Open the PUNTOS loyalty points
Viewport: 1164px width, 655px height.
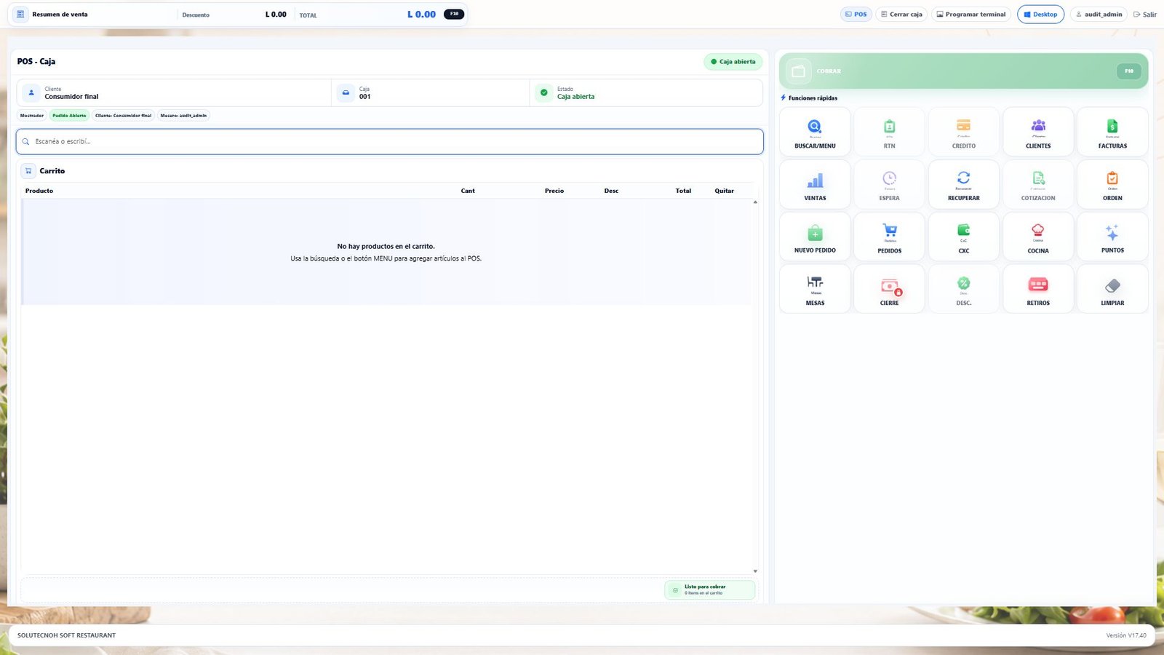(1112, 237)
